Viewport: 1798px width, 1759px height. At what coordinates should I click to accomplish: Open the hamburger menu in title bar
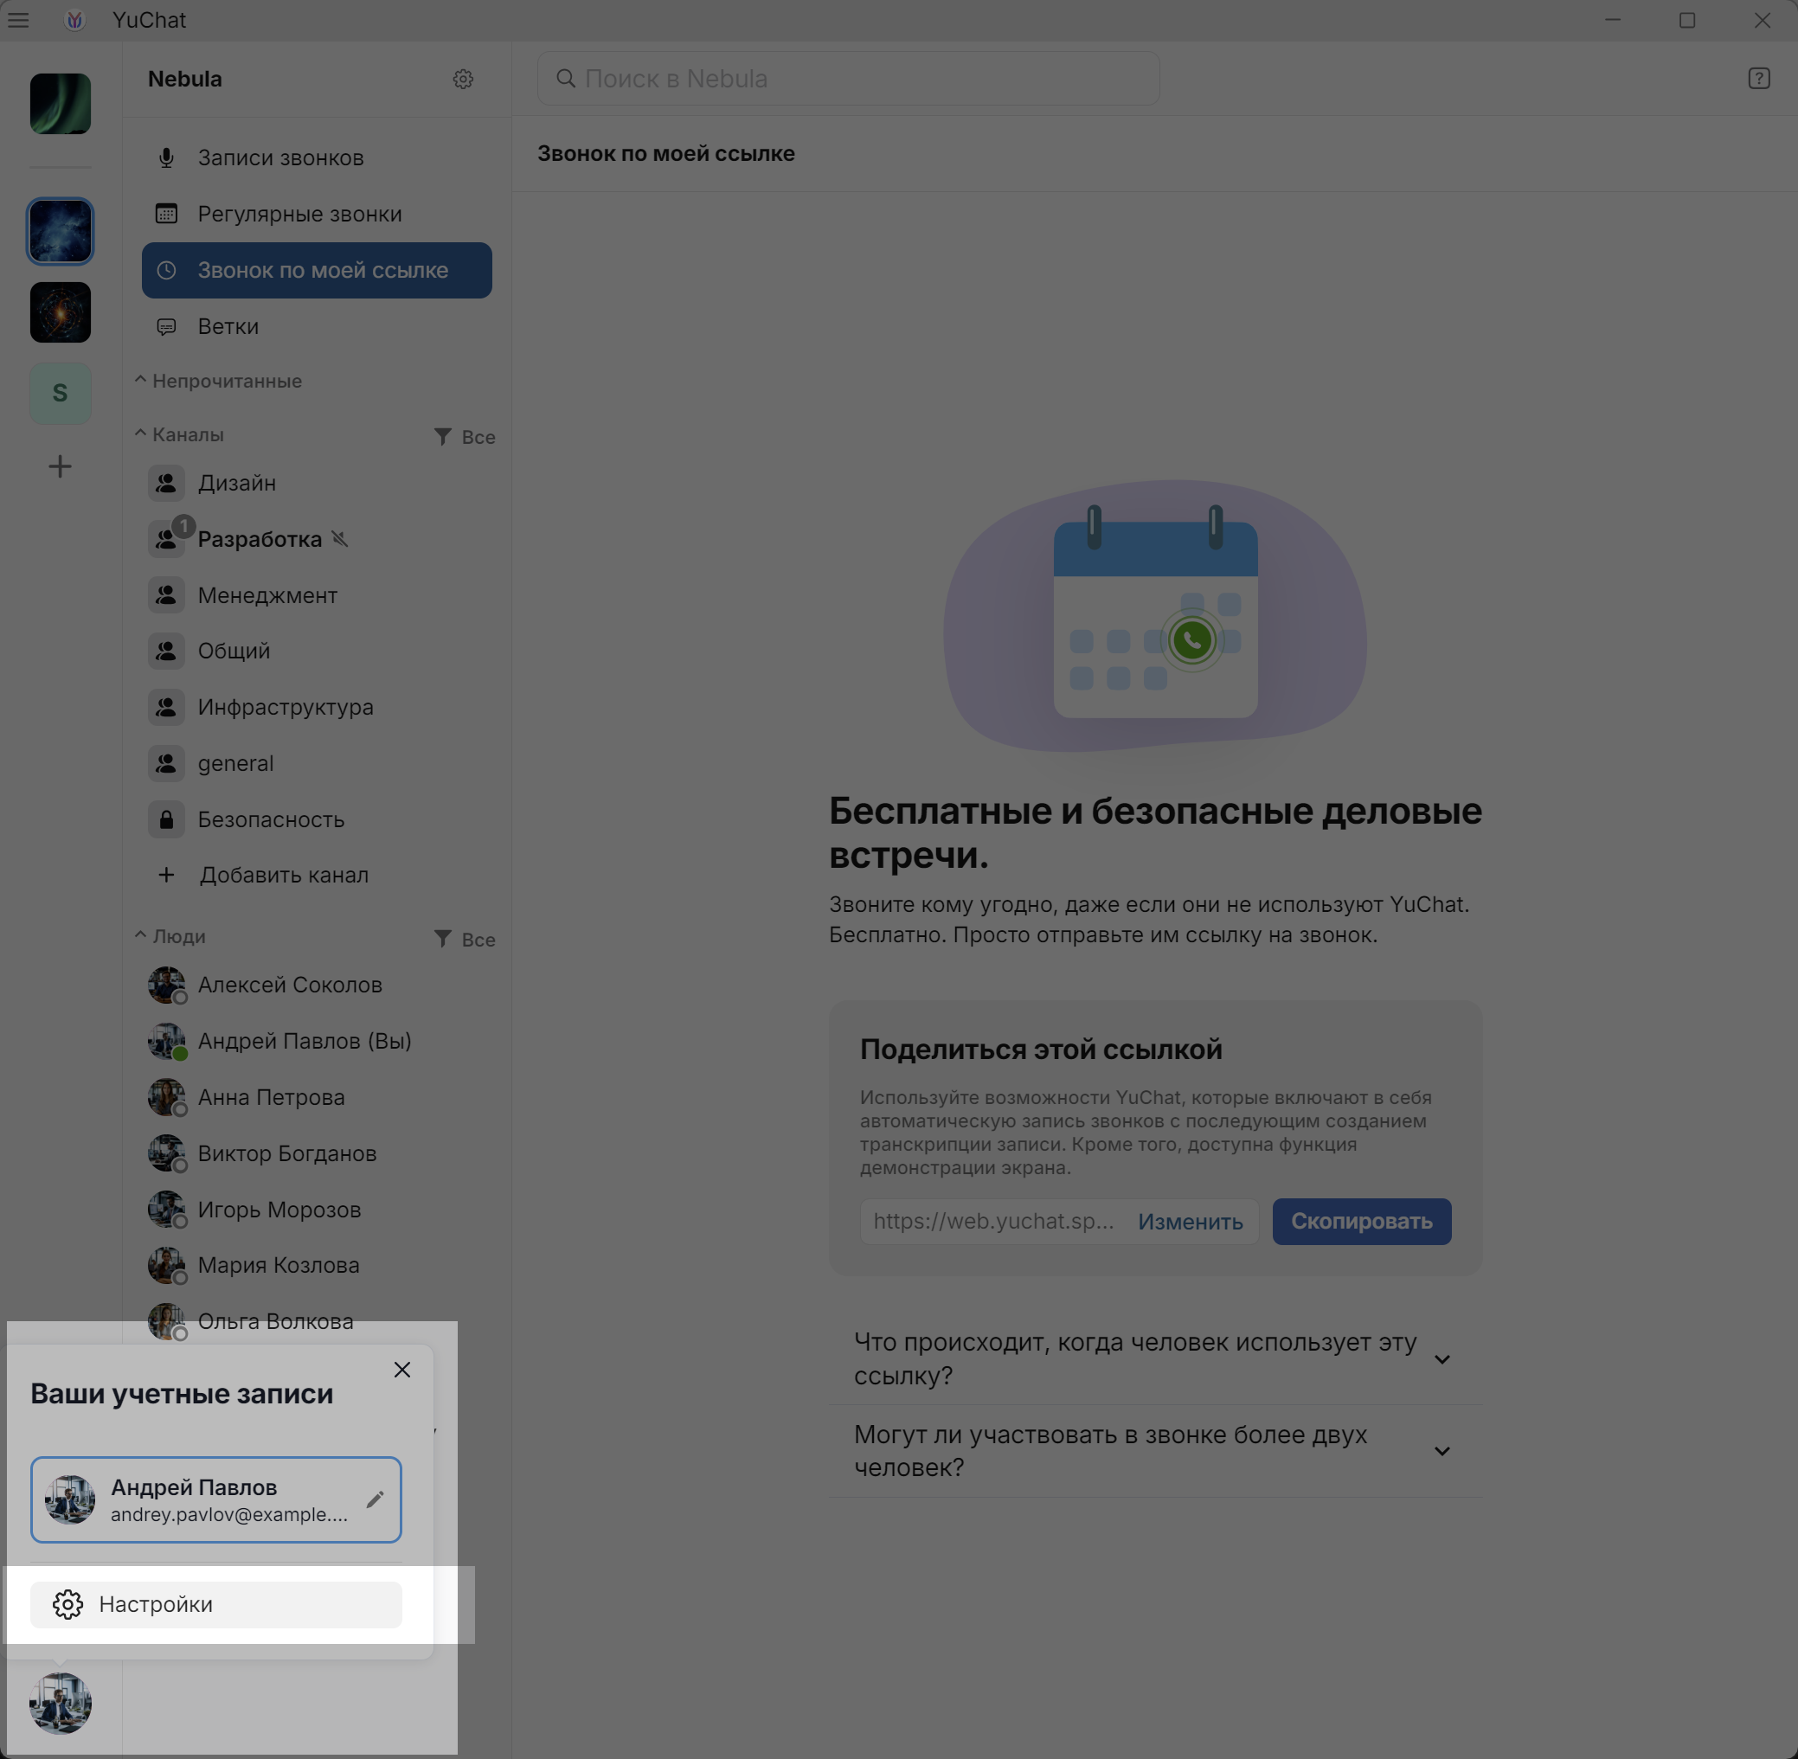click(18, 19)
